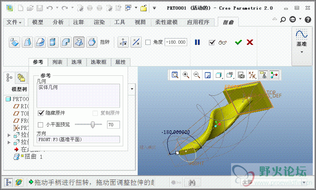This screenshot has height=190, width=316.
Task: Click the Save icon in quick access toolbar
Action: [39, 8]
